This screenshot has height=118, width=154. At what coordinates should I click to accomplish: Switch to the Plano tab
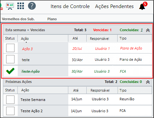(52, 19)
